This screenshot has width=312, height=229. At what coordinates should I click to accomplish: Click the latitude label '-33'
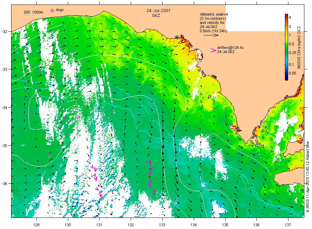4,69
